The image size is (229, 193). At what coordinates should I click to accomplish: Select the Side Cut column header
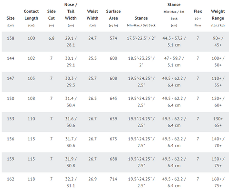pos(52,18)
